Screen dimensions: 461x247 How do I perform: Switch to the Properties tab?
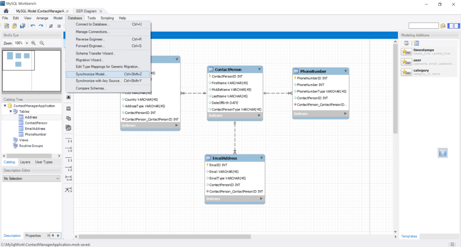pyautogui.click(x=33, y=236)
